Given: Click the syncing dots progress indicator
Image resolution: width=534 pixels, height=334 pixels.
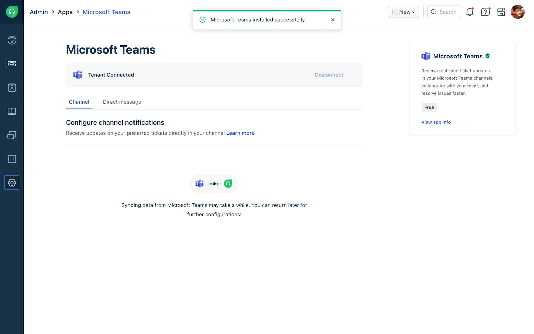Looking at the screenshot, I should pos(214,184).
